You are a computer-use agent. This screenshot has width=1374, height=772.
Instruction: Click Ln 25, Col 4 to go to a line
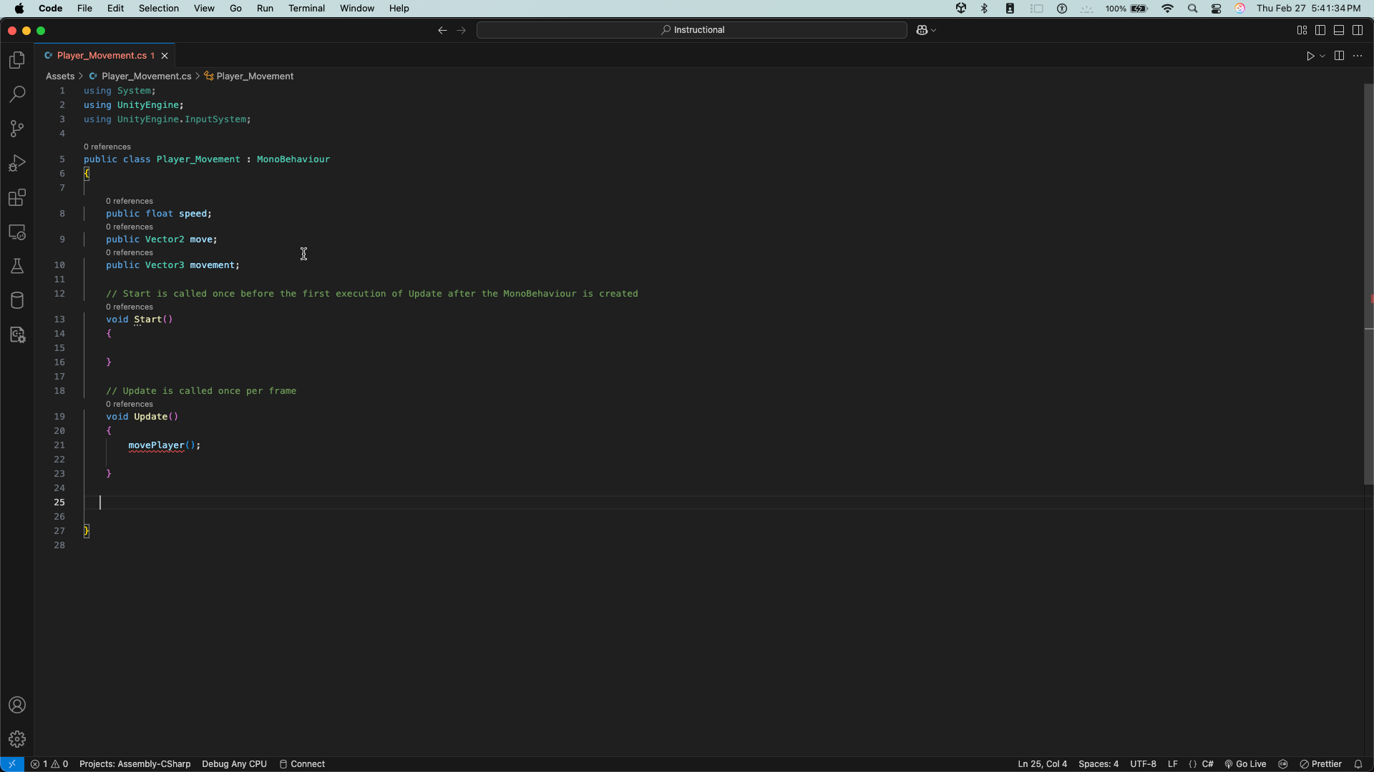click(1042, 764)
